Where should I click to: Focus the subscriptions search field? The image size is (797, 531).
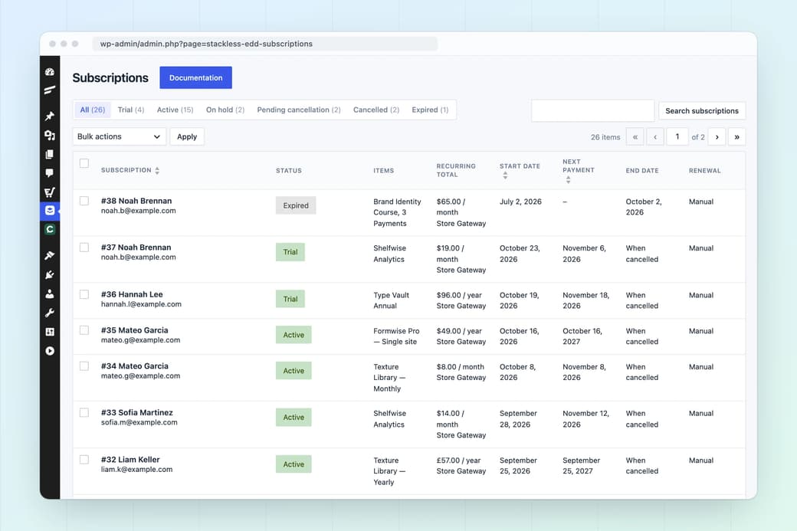(x=592, y=111)
